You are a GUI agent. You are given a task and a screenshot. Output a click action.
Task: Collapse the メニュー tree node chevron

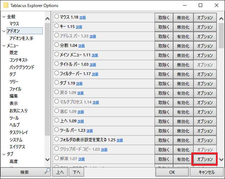(4, 46)
